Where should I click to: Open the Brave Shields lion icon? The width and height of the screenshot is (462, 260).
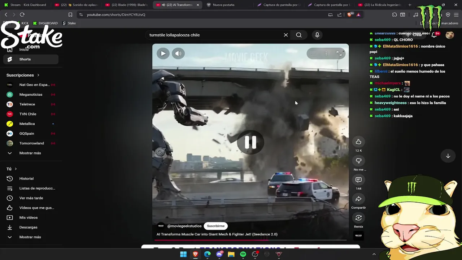click(349, 14)
